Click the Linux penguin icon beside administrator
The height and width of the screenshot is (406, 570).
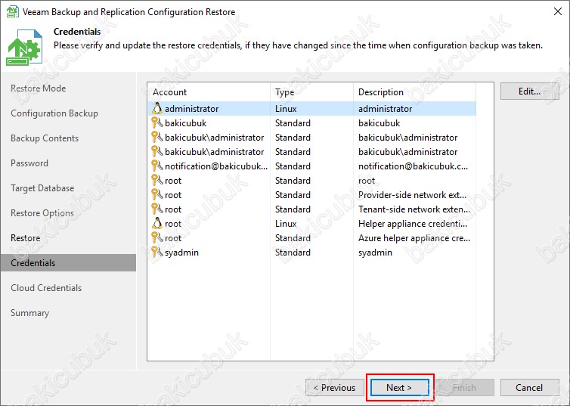coord(157,108)
